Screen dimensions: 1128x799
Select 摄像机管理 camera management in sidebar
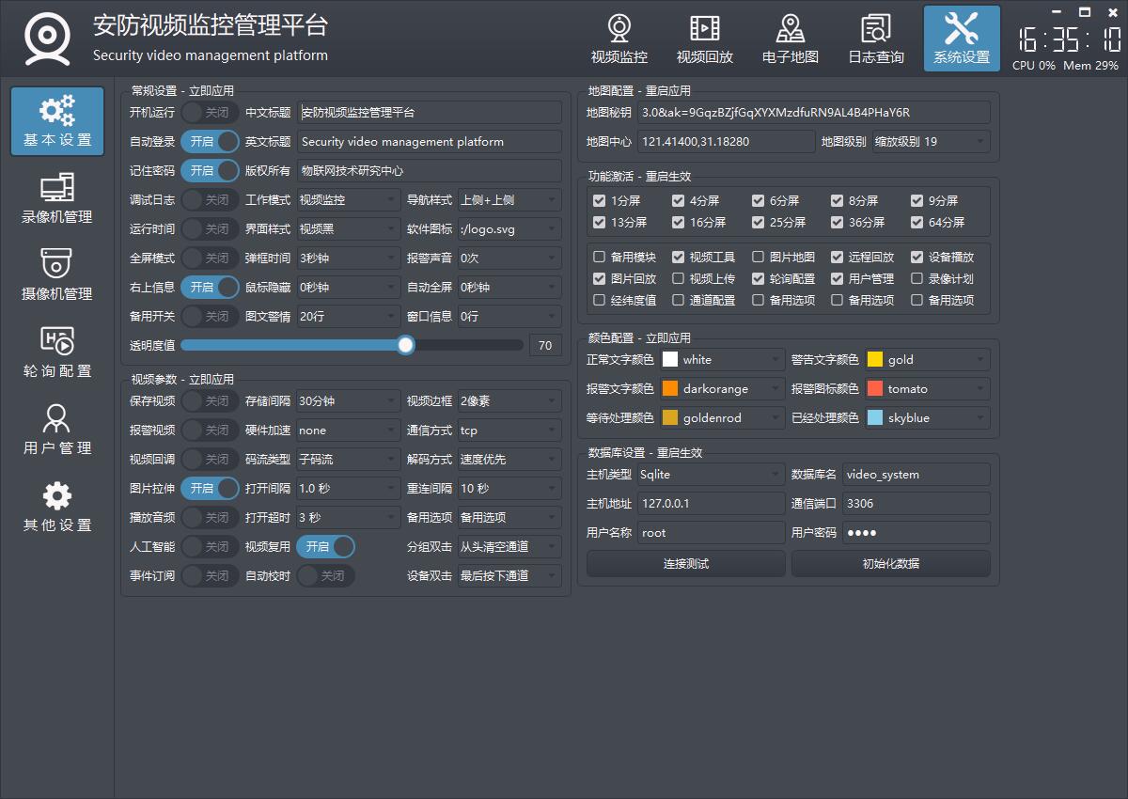(x=57, y=275)
